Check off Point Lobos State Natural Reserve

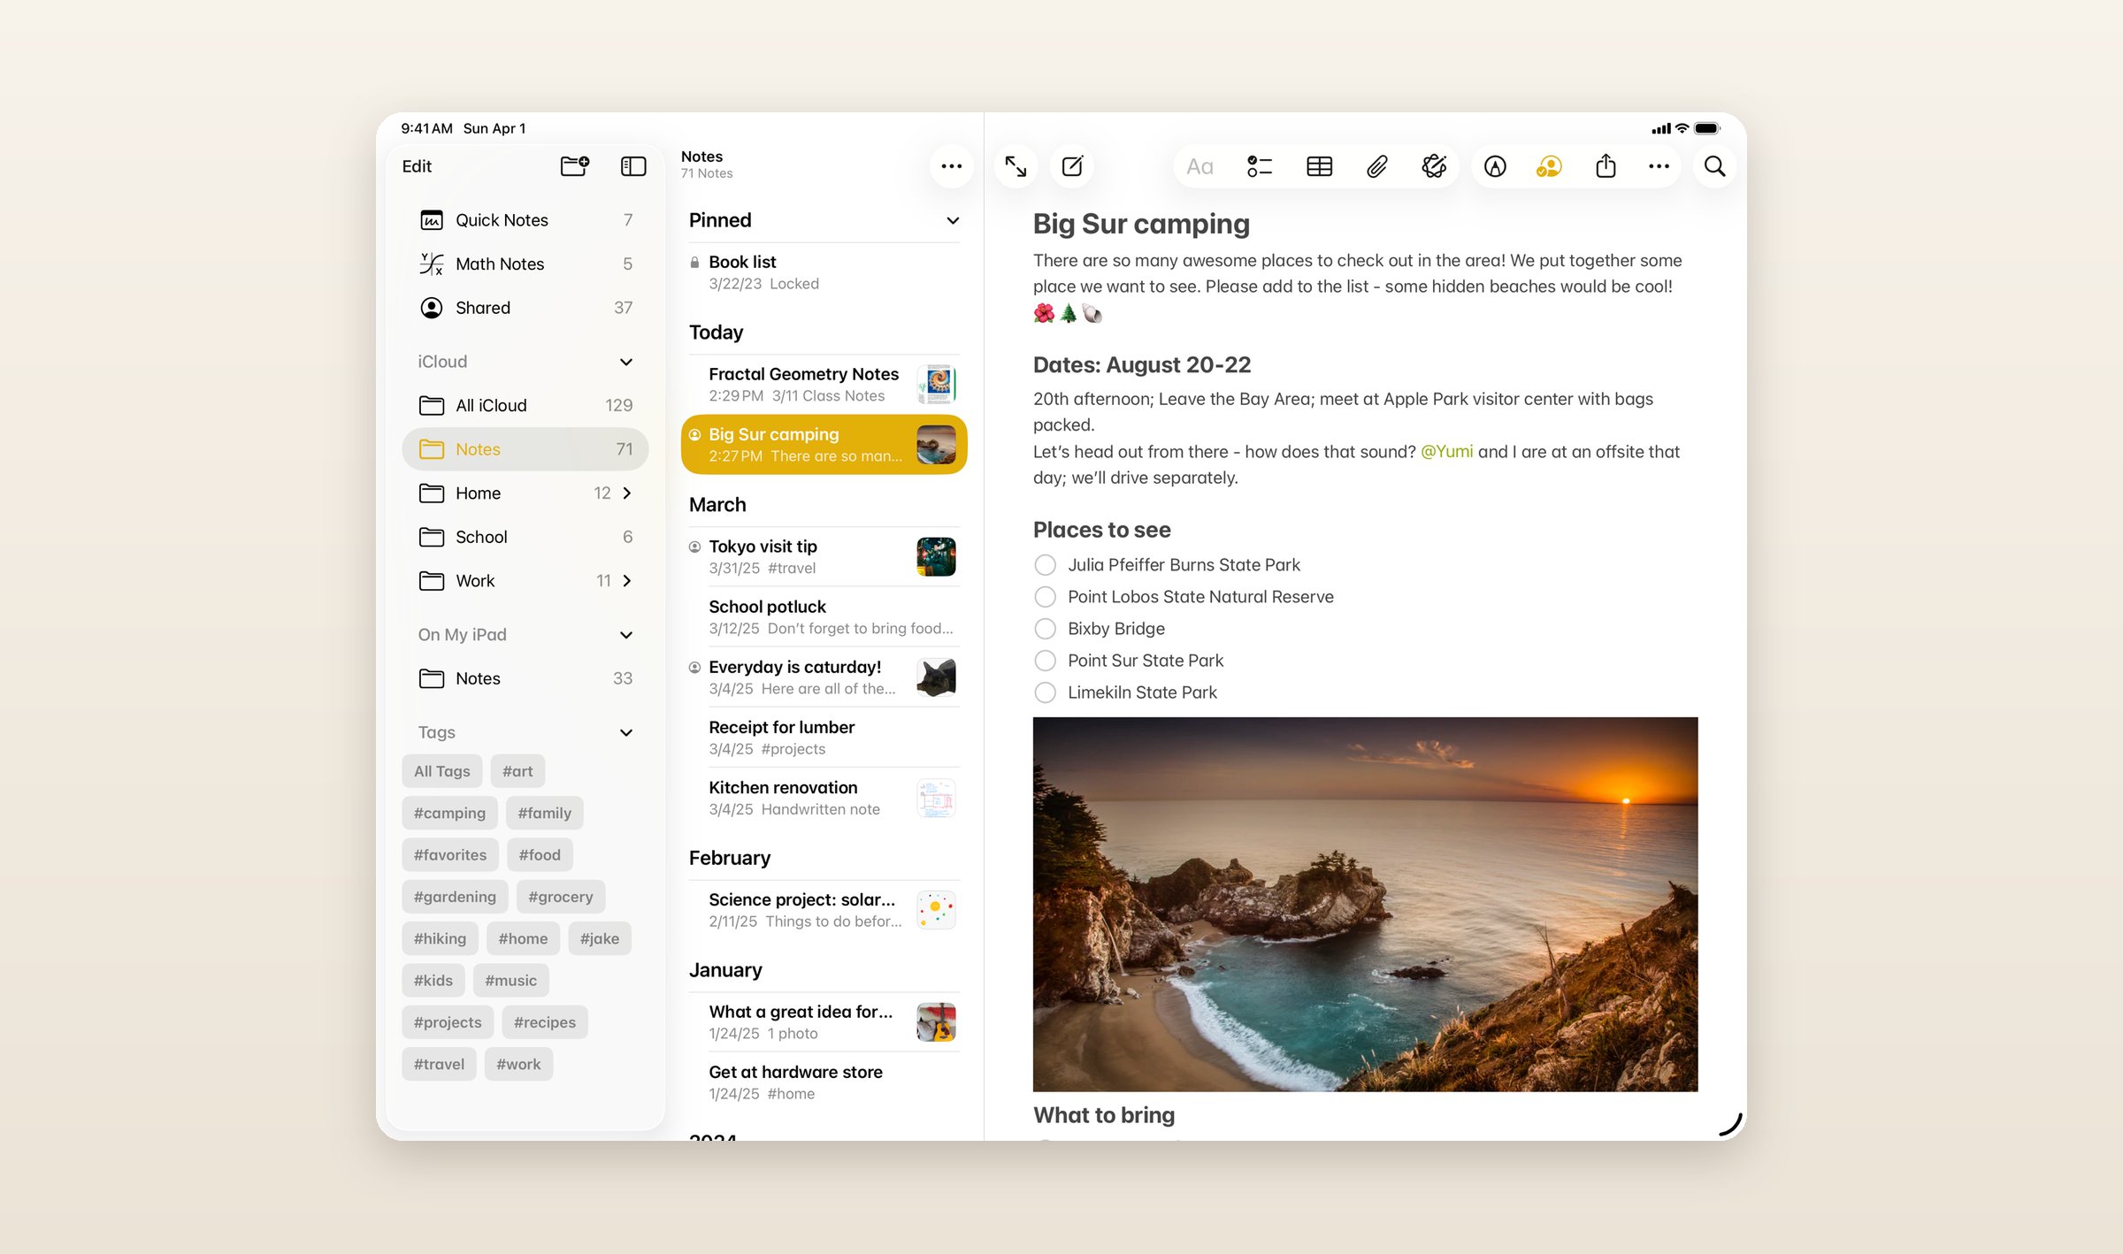(x=1045, y=597)
